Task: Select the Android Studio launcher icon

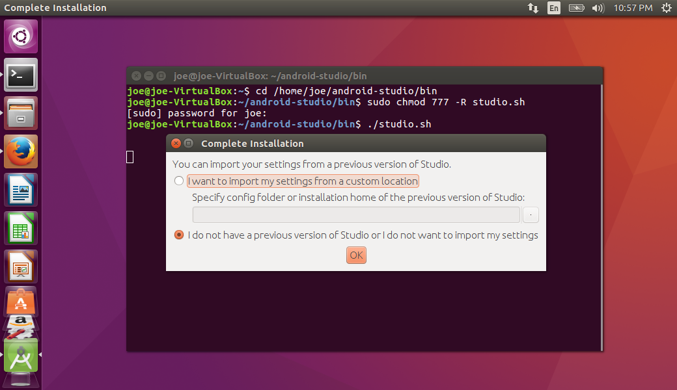Action: click(x=21, y=355)
